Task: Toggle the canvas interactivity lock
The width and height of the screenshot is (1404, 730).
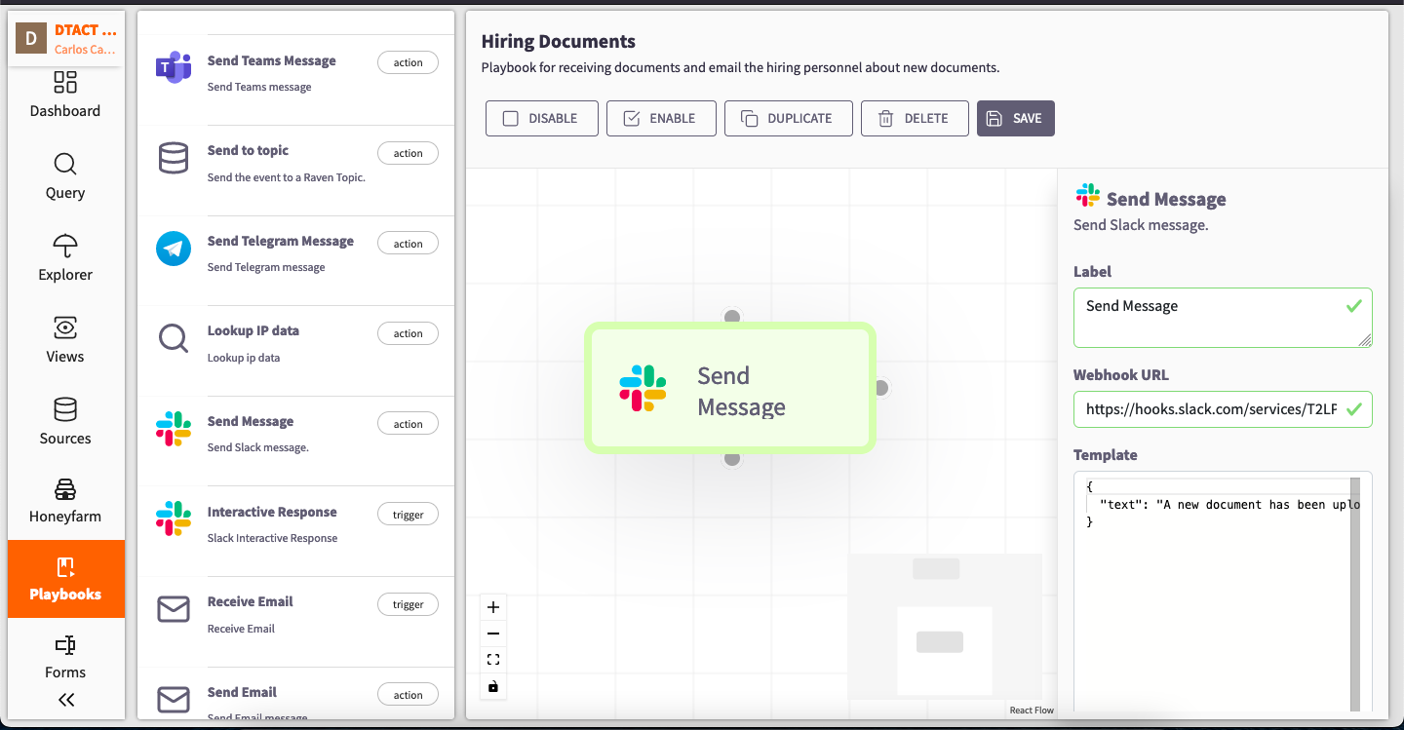Action: [493, 686]
